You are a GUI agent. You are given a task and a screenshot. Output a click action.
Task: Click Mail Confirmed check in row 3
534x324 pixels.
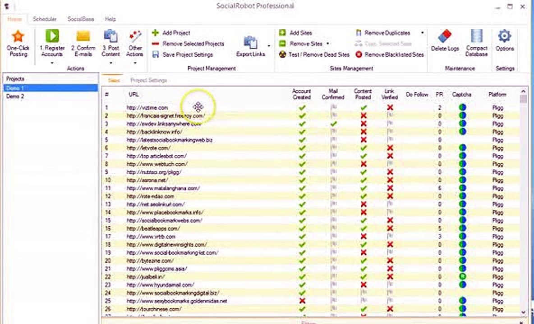tap(333, 124)
